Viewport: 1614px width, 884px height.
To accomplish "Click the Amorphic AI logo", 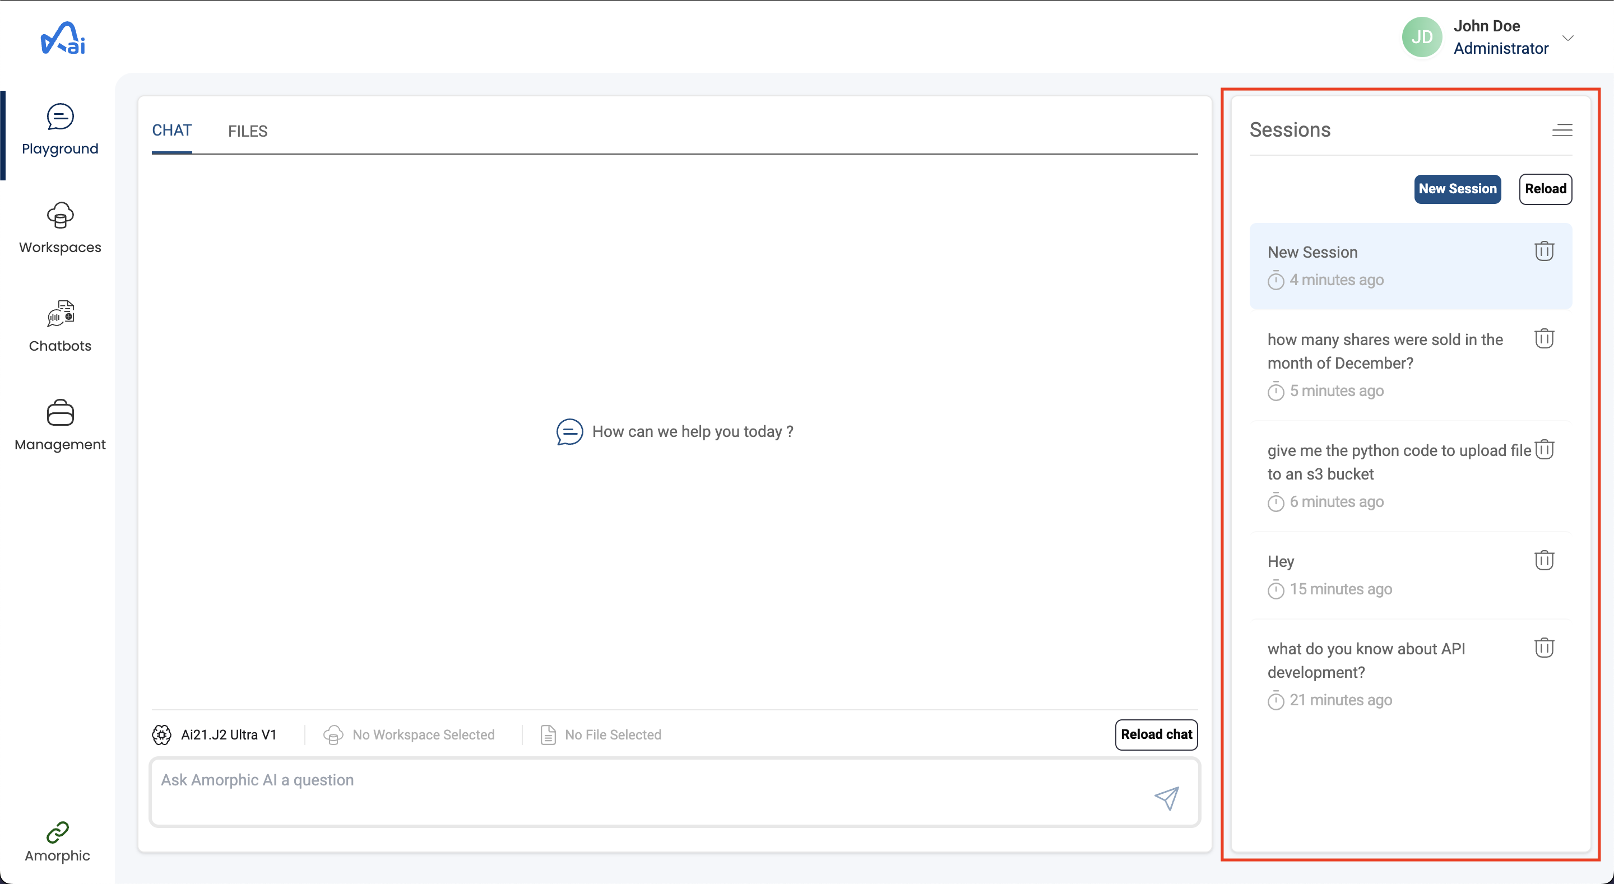I will coord(63,38).
